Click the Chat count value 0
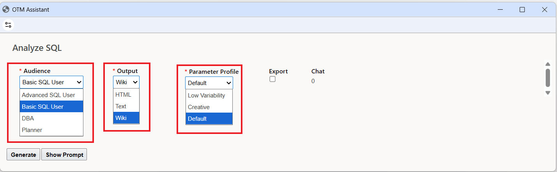The image size is (557, 172). [x=313, y=81]
